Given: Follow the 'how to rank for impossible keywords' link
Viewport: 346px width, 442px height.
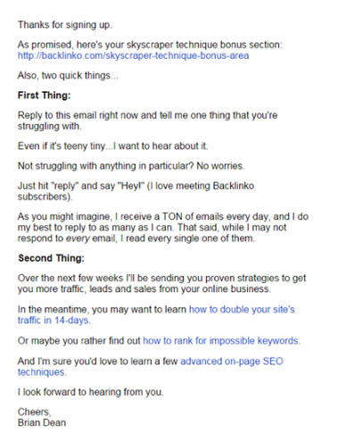Looking at the screenshot, I should (221, 340).
